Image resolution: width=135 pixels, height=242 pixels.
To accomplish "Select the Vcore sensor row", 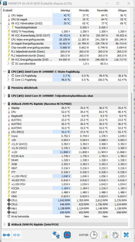I will pos(65,136).
